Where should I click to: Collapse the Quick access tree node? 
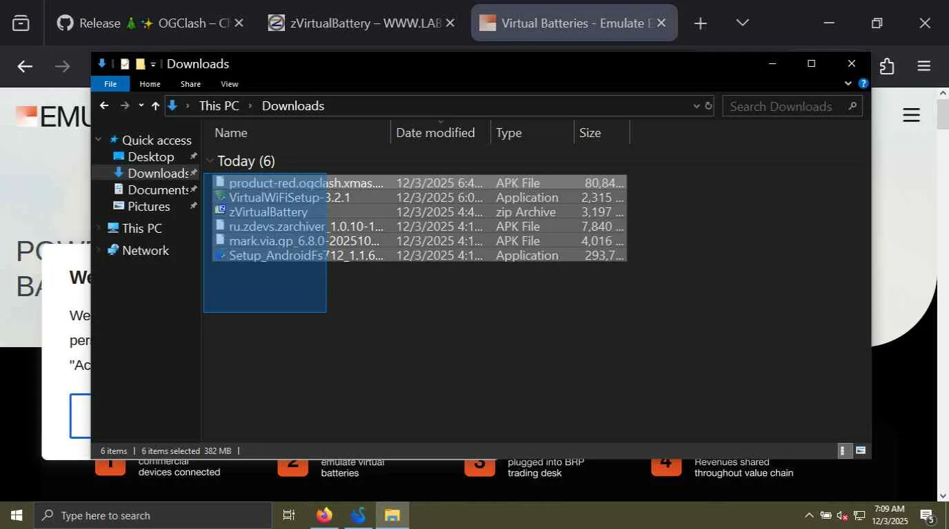99,140
